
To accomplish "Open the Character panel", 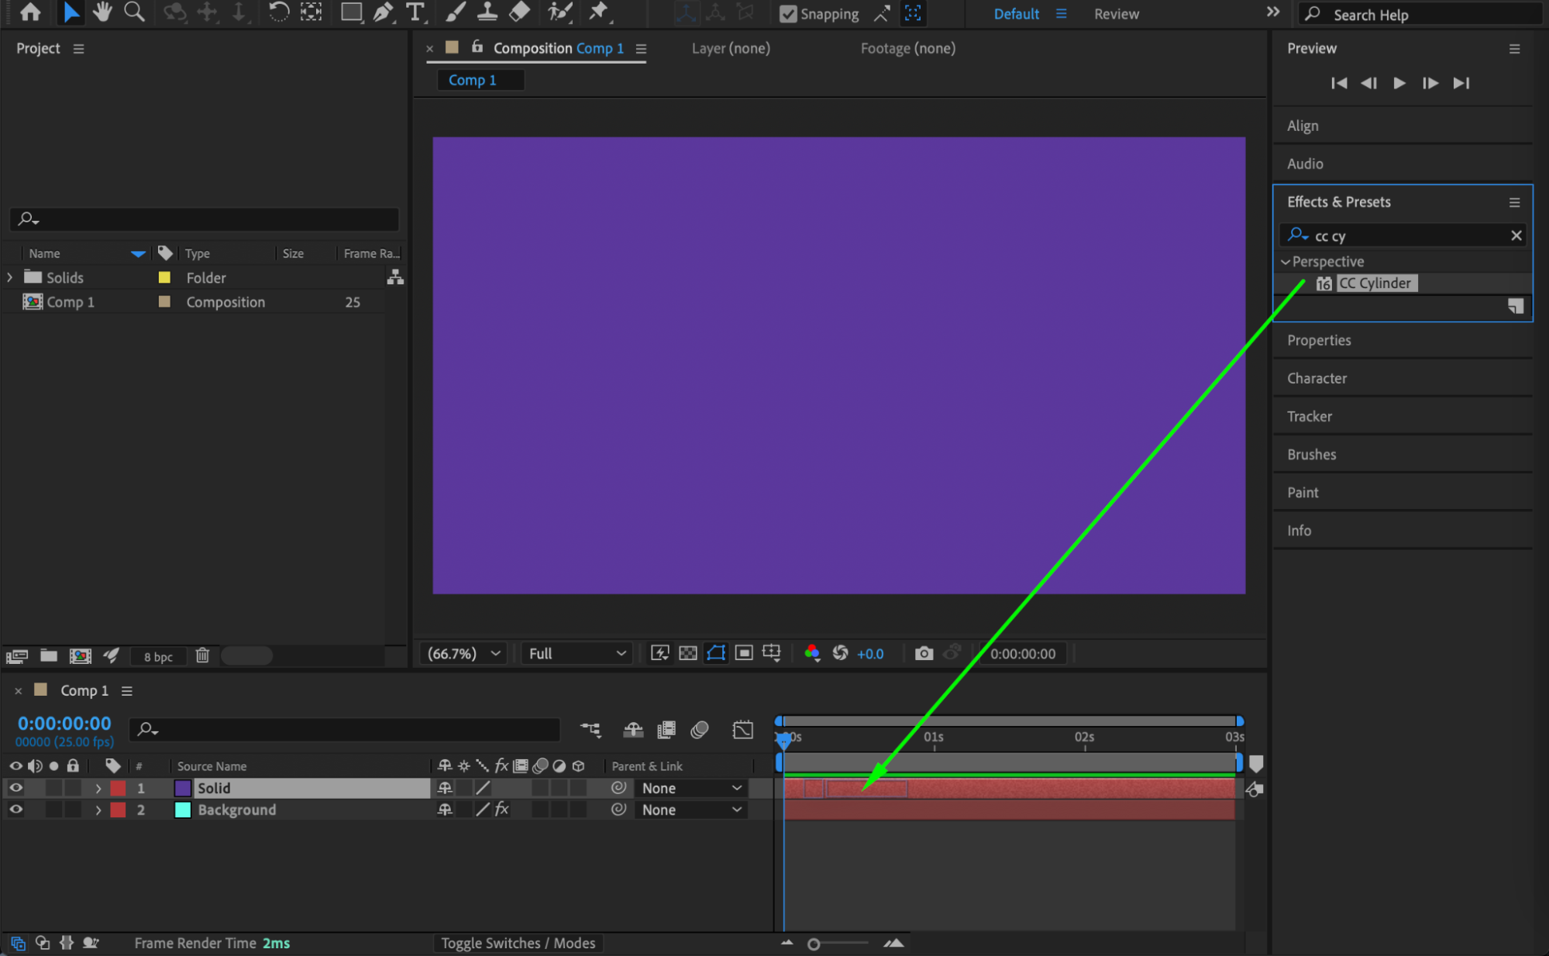I will pyautogui.click(x=1317, y=378).
